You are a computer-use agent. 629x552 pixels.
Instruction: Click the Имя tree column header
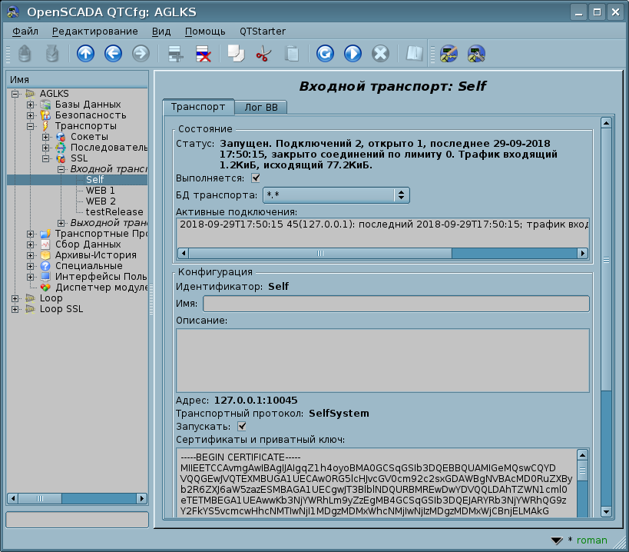pyautogui.click(x=77, y=79)
